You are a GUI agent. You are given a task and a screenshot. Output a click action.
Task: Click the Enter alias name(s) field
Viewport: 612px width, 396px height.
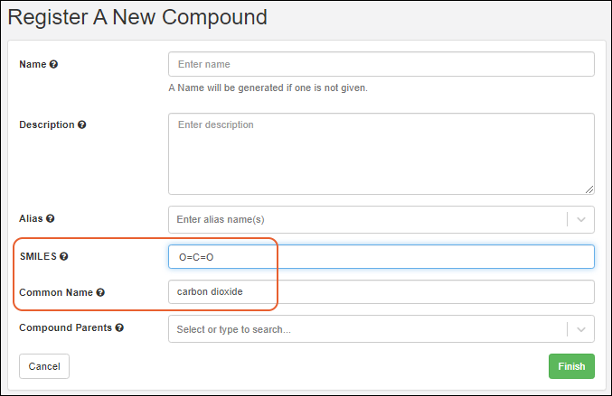click(x=366, y=219)
